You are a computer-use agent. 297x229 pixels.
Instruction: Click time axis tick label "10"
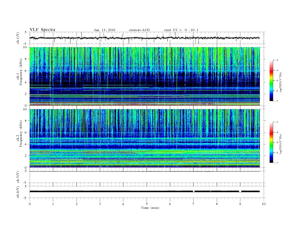pyautogui.click(x=264, y=204)
